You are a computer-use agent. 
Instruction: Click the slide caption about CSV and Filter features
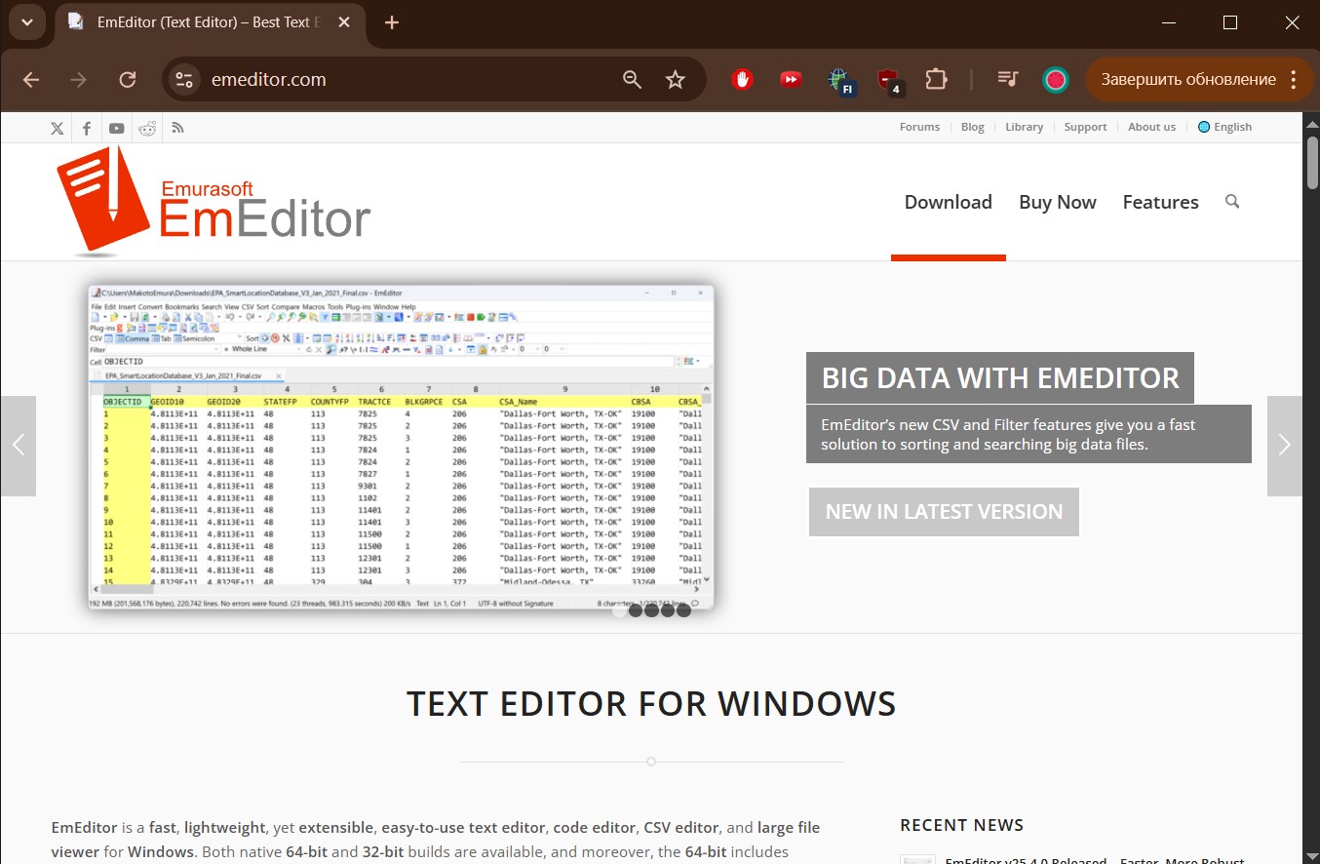(1029, 434)
